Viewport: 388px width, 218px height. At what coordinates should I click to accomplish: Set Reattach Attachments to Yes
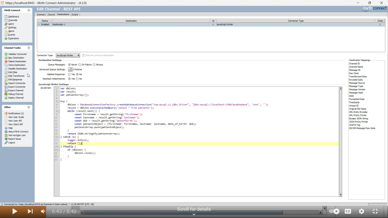tap(69, 79)
